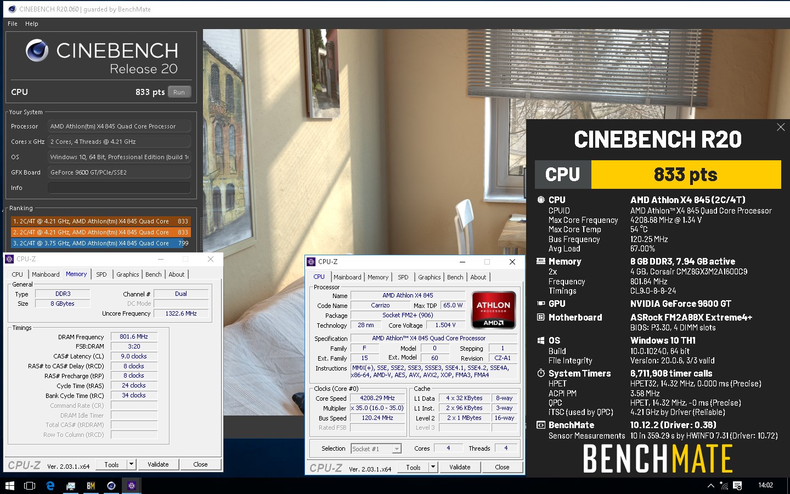Switch to Cinebench in the taskbar
The width and height of the screenshot is (790, 494).
pyautogui.click(x=111, y=485)
